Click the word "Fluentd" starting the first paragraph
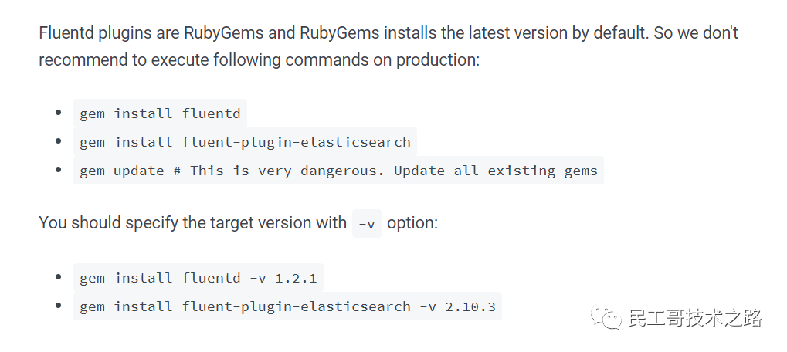787x352 pixels. coord(66,33)
